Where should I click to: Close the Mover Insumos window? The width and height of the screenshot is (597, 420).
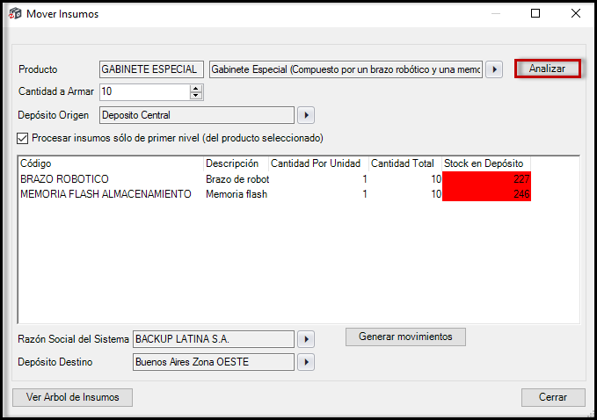[576, 14]
